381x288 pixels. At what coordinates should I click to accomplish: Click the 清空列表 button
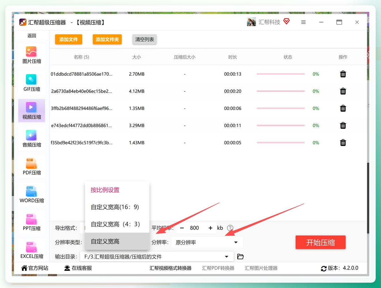tap(144, 39)
